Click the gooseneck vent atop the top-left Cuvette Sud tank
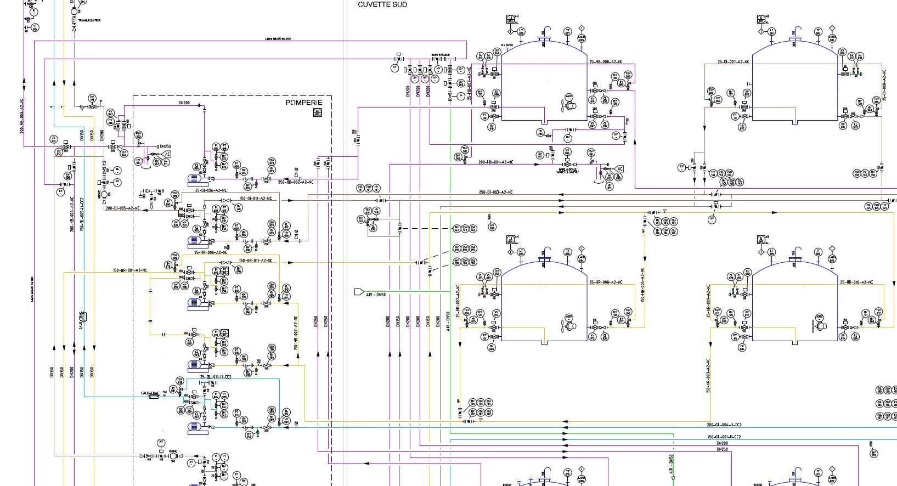This screenshot has width=897, height=486. (546, 30)
